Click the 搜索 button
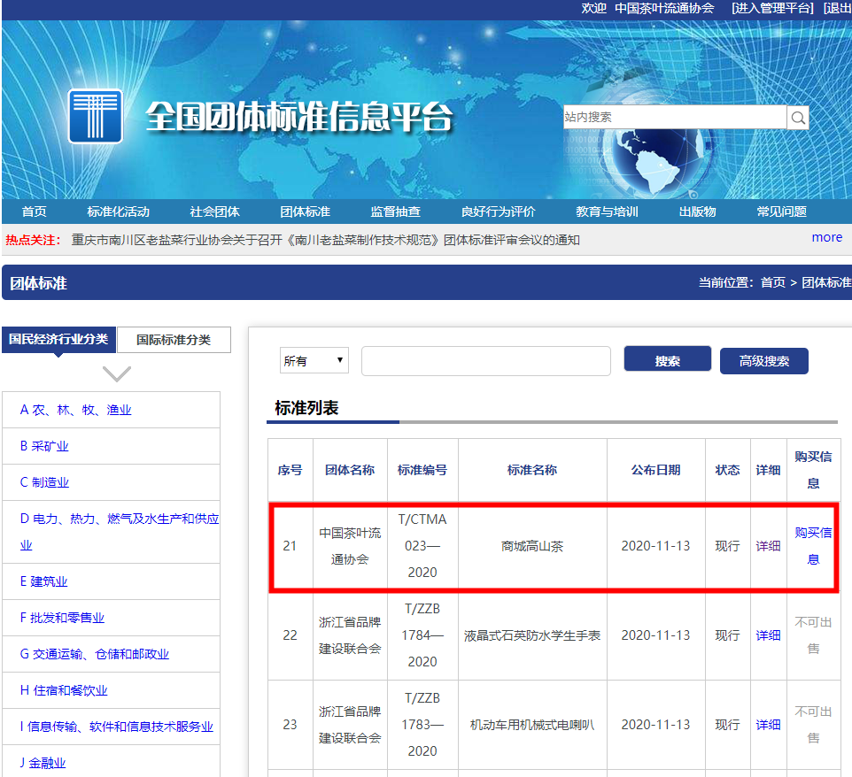The image size is (852, 777). click(667, 361)
